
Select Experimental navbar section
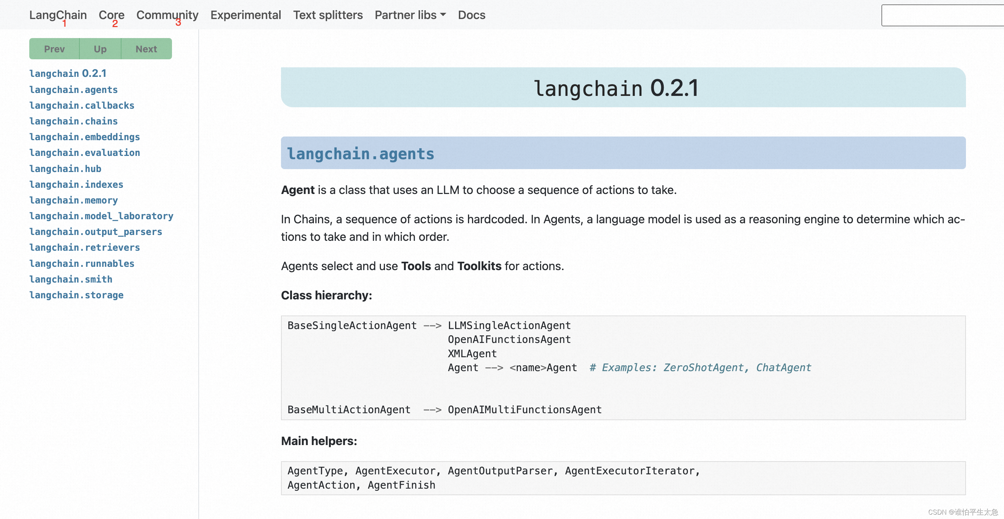(246, 14)
